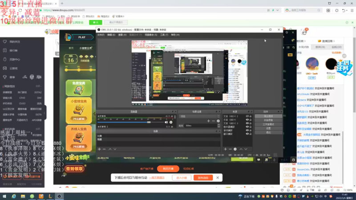Click Start Recording button in OBS controls
The image size is (356, 200).
pos(268,120)
